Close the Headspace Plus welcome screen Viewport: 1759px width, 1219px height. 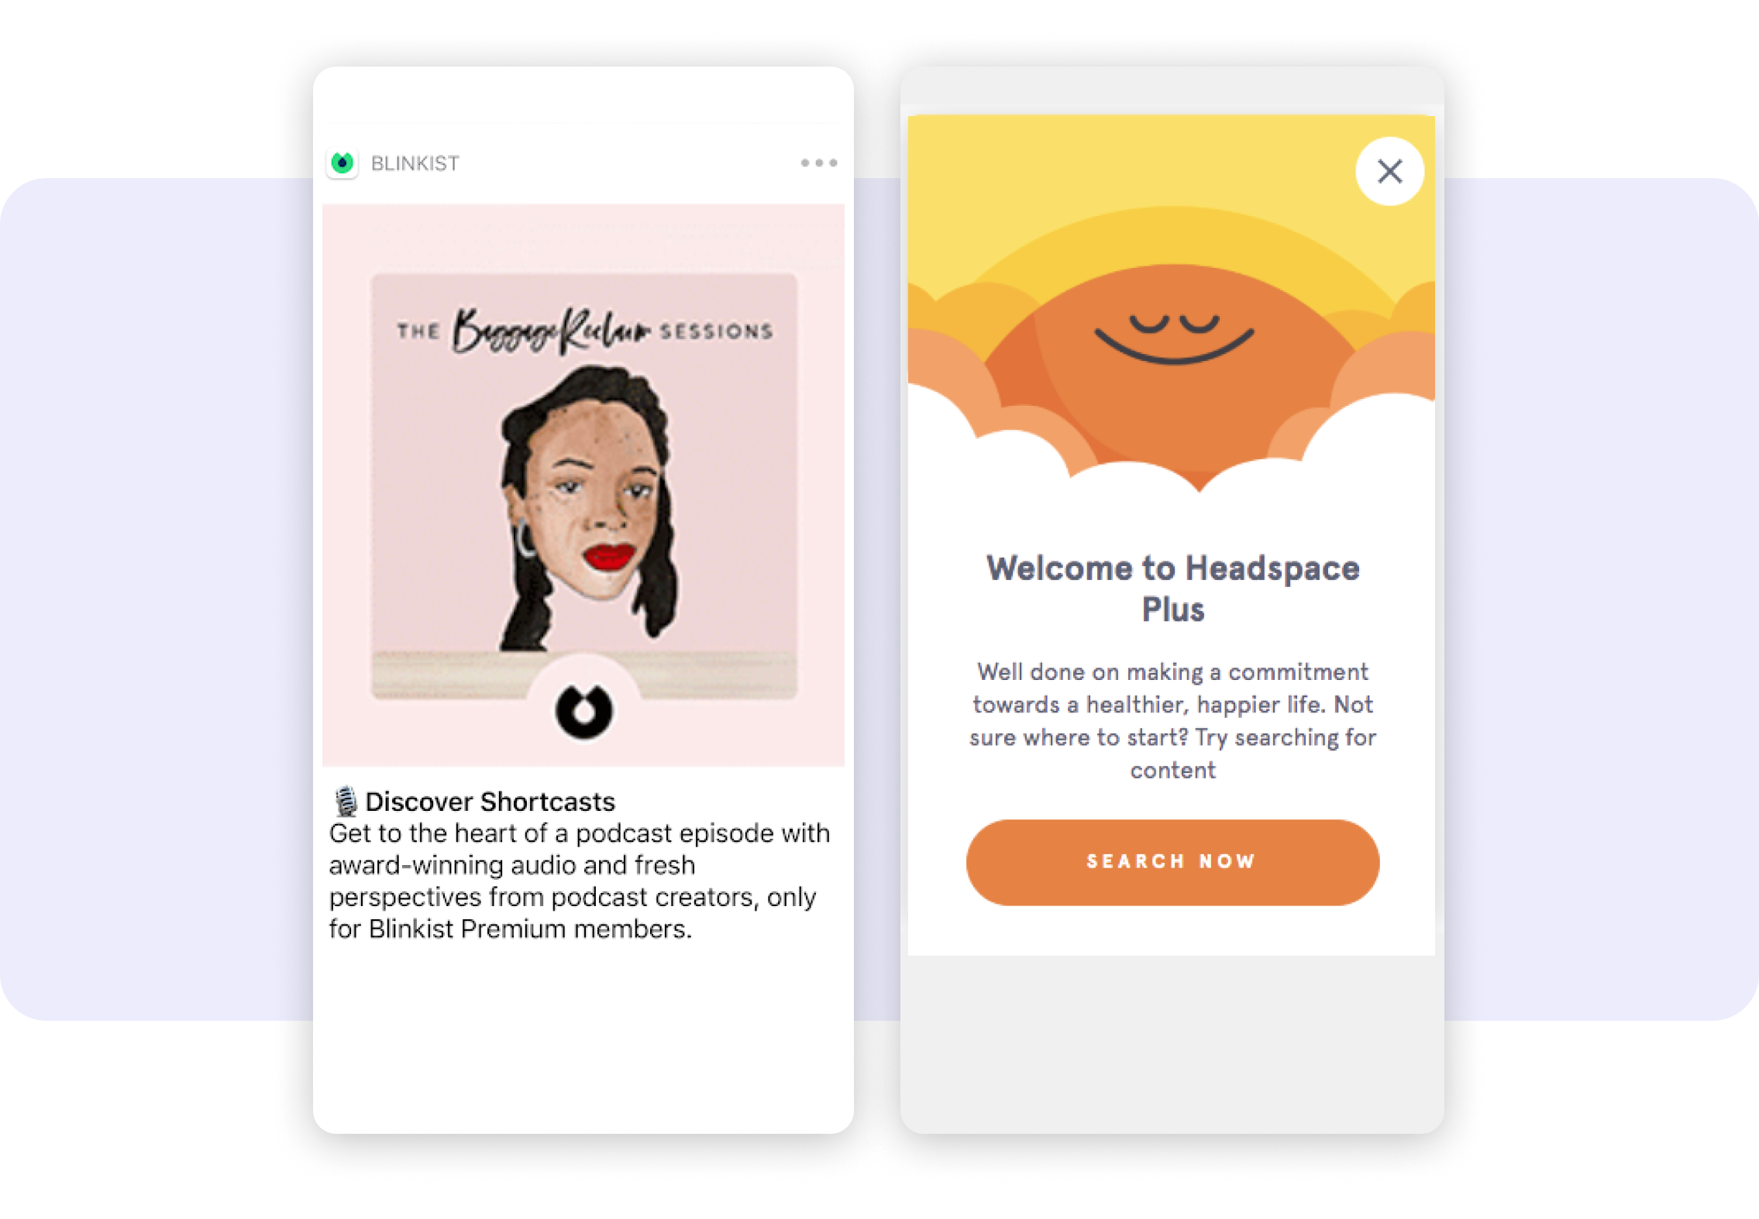point(1389,171)
